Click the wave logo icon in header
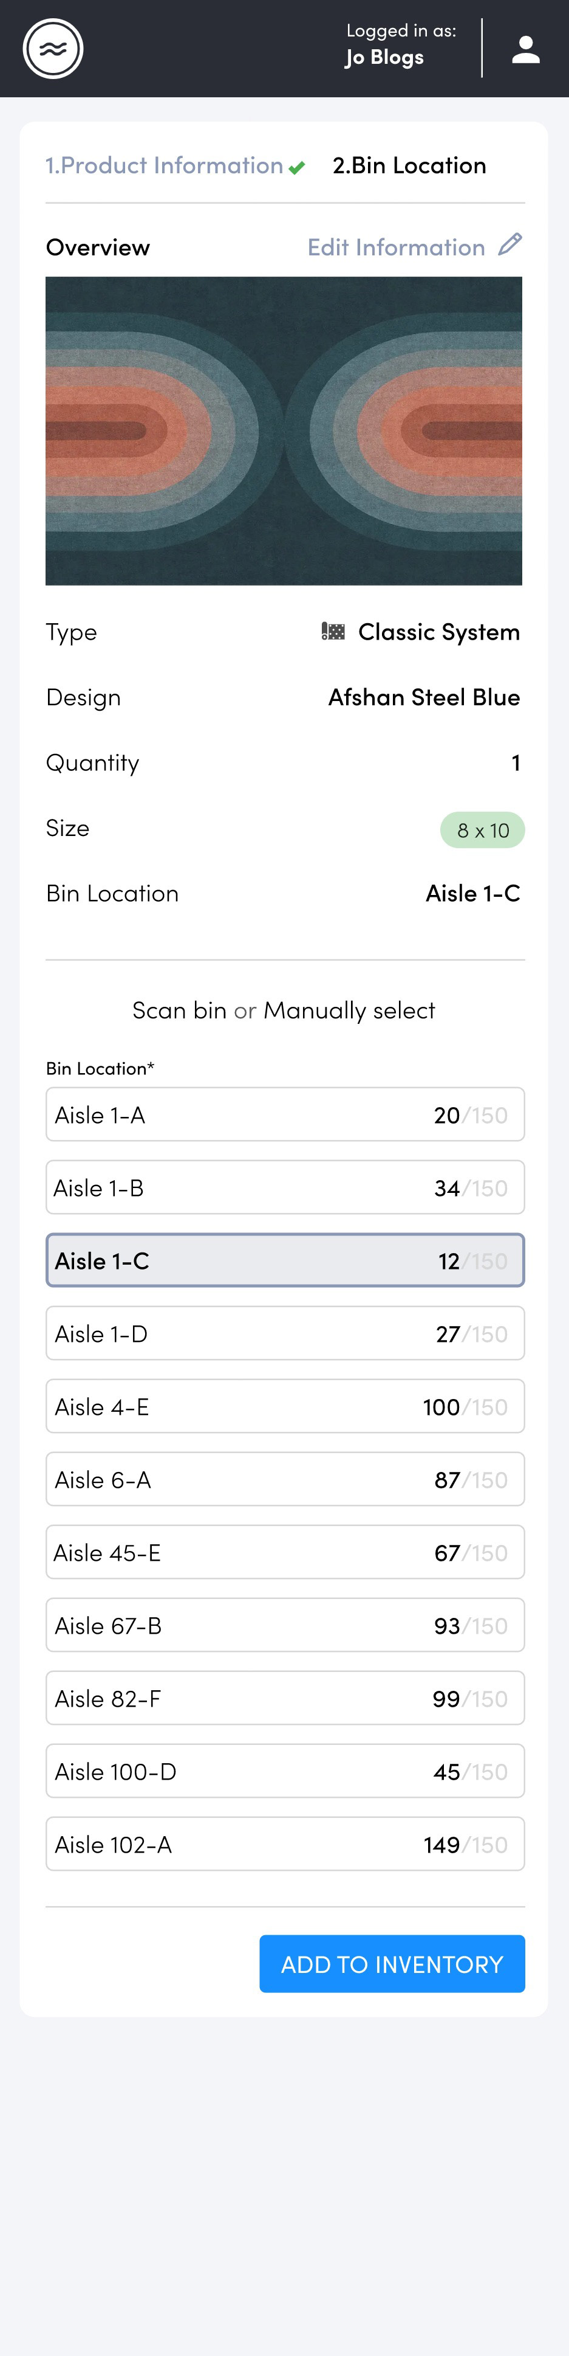The image size is (569, 2356). click(53, 49)
